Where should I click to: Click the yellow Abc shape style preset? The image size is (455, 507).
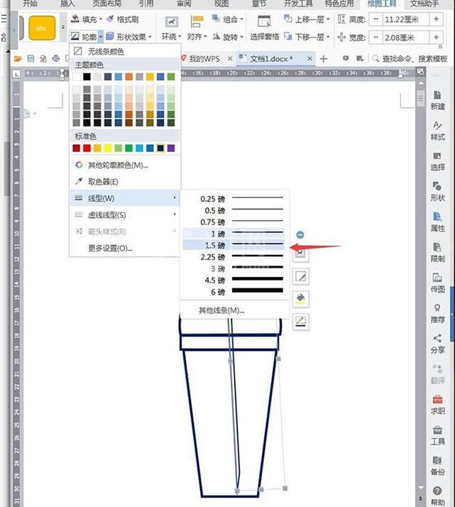[x=42, y=28]
